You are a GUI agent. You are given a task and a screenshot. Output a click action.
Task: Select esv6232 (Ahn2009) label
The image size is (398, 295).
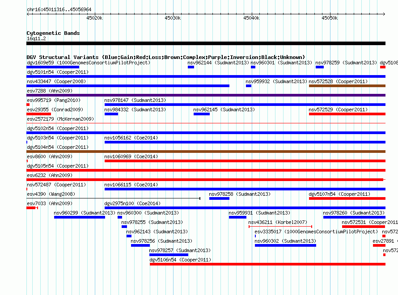[50, 175]
